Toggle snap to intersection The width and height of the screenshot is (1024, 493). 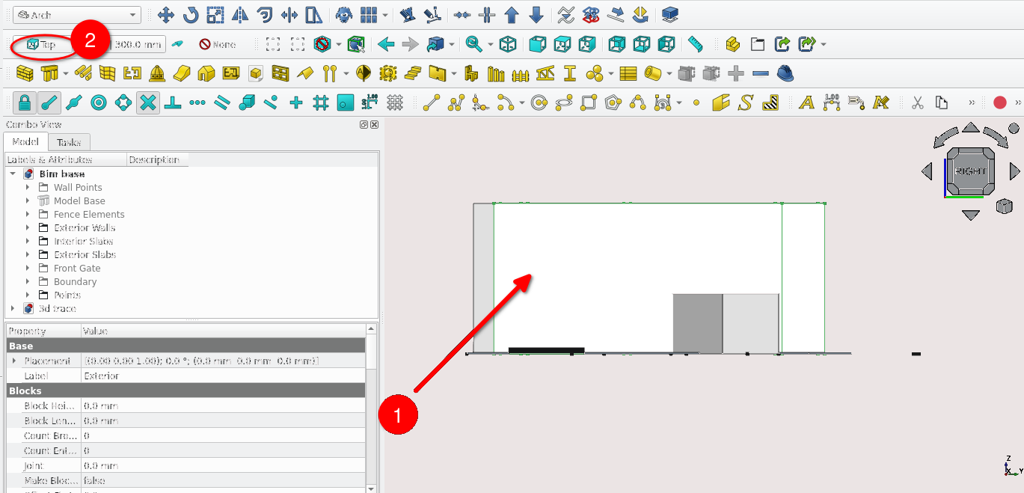(148, 102)
